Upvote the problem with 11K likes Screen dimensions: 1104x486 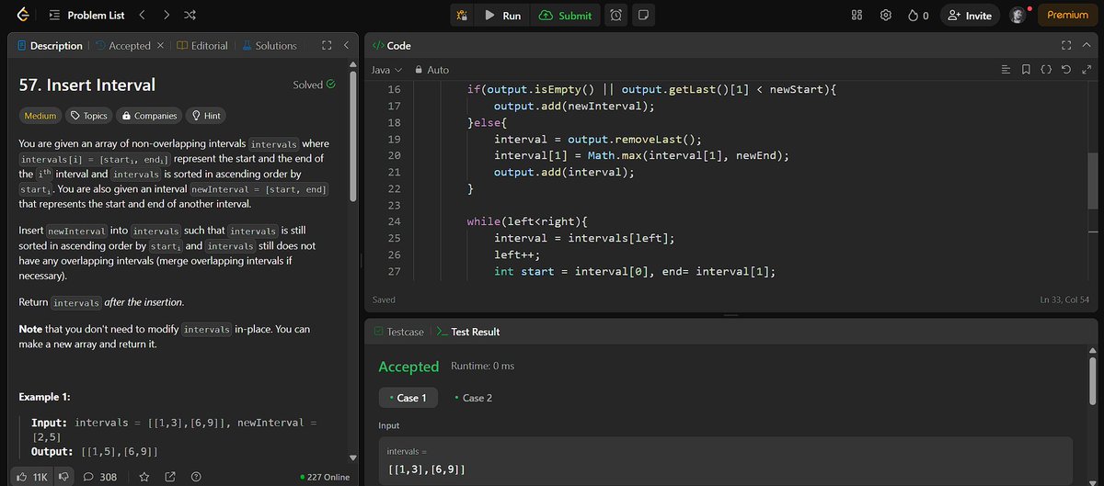[x=33, y=477]
